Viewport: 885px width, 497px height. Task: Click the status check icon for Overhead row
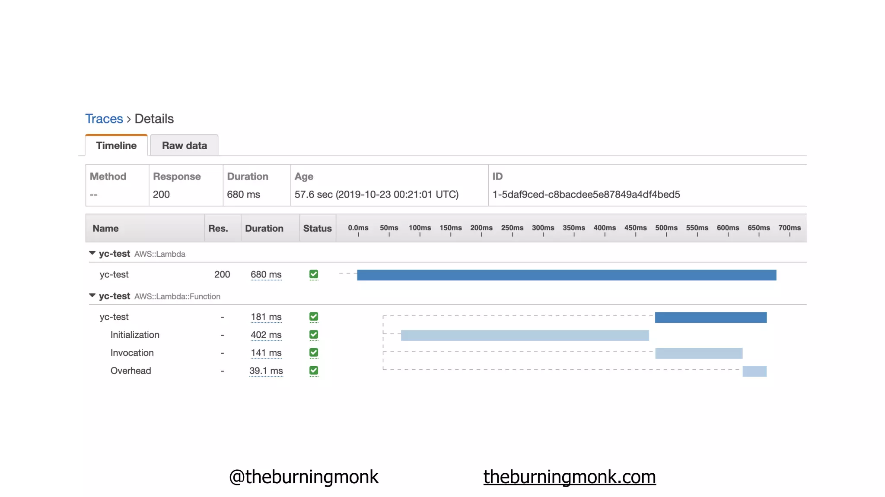pos(314,371)
